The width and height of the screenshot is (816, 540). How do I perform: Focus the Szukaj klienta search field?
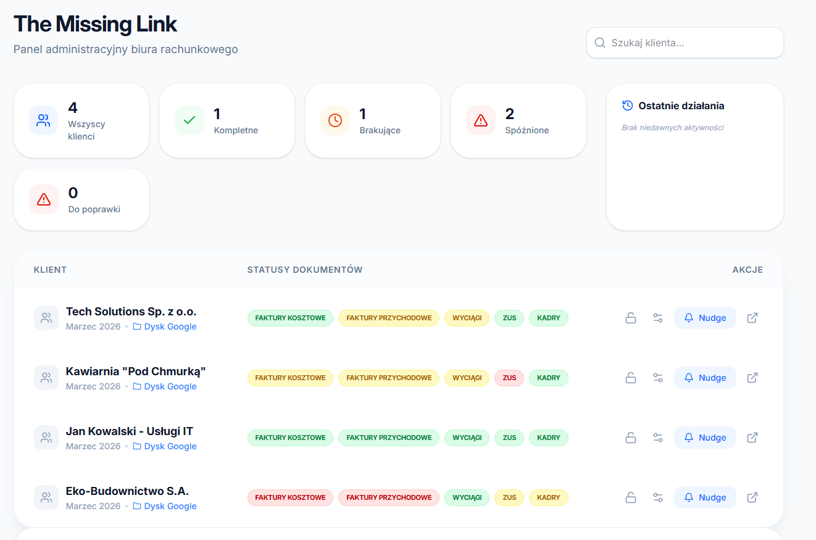click(685, 43)
